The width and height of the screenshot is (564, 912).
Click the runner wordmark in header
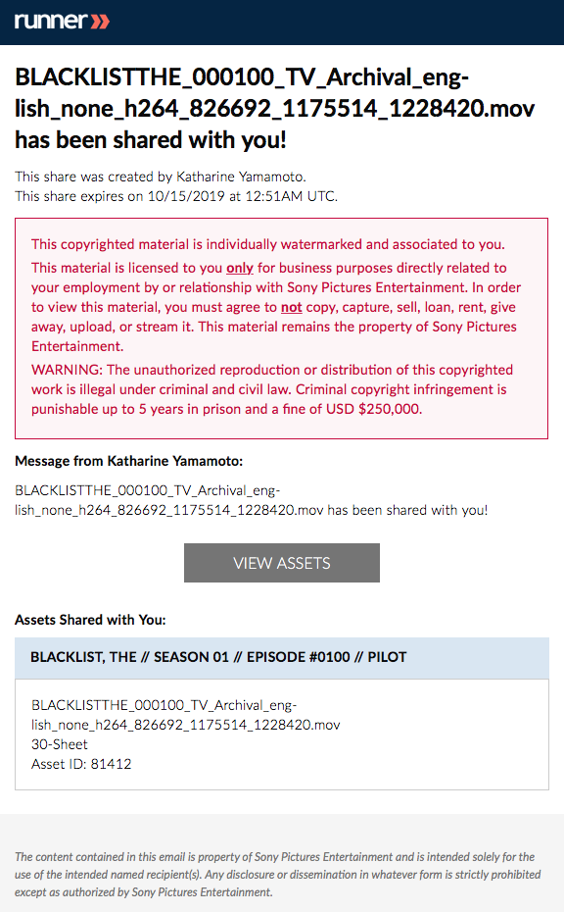coord(51,22)
